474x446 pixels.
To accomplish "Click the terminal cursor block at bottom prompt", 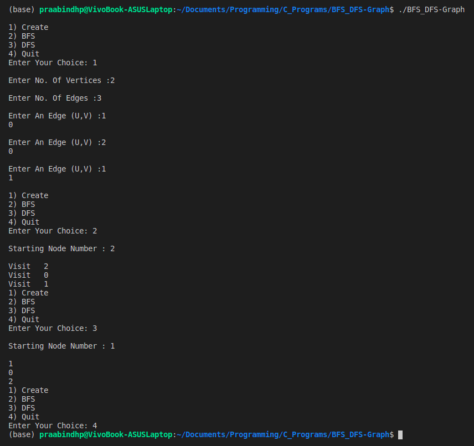I will click(400, 435).
